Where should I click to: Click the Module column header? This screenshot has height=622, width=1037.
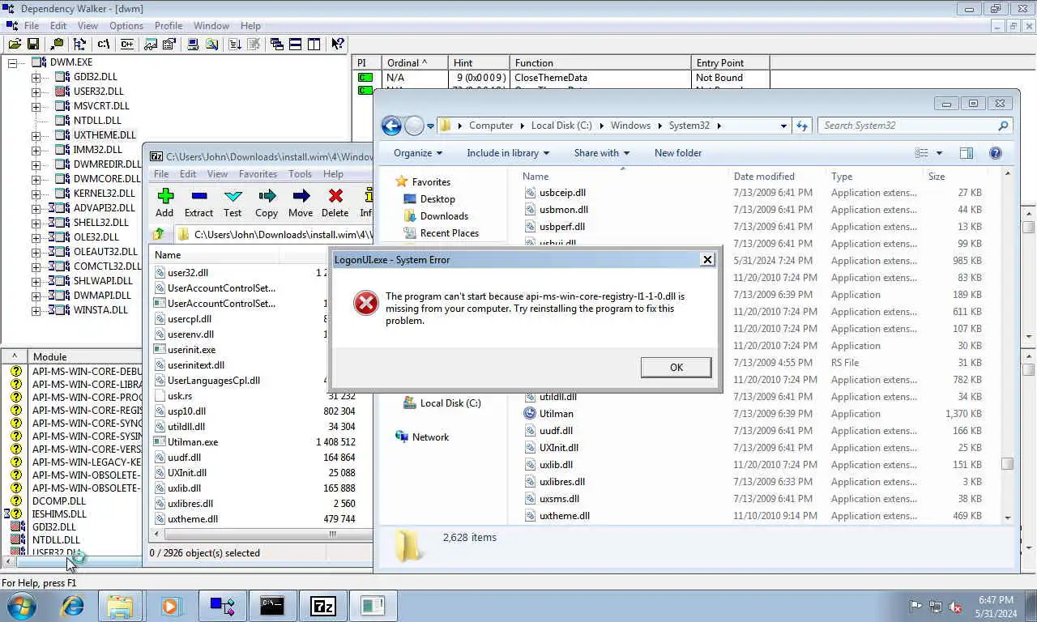point(84,357)
